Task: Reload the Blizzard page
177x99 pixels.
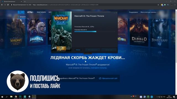Action: click(x=8, y=5)
